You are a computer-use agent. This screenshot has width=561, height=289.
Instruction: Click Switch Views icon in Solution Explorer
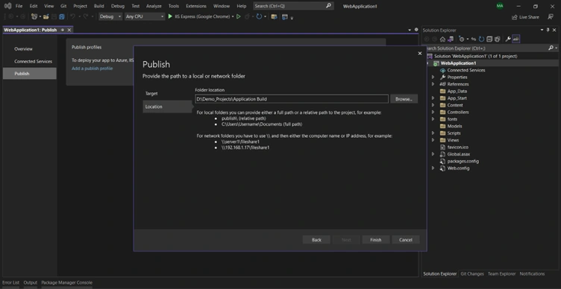(x=451, y=39)
